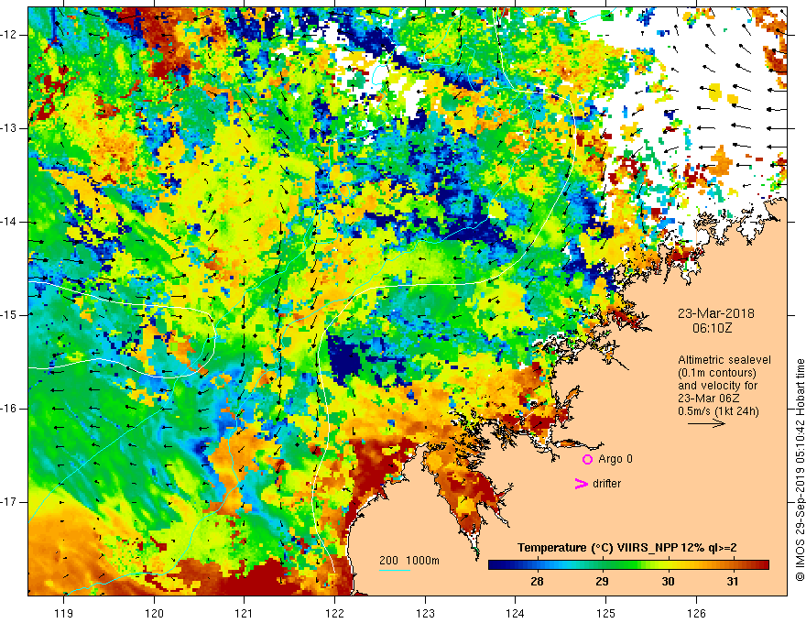
Task: Click the latitude axis label '-15'
Action: coord(11,315)
